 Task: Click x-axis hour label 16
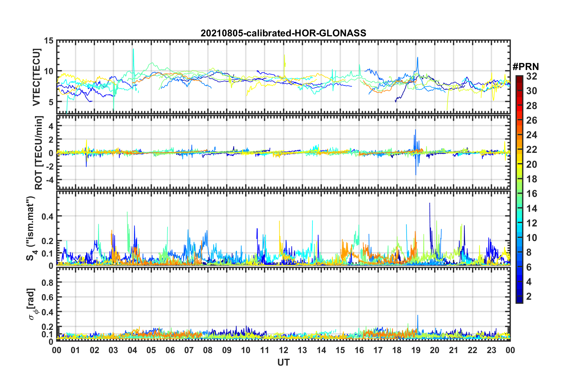[x=359, y=350]
